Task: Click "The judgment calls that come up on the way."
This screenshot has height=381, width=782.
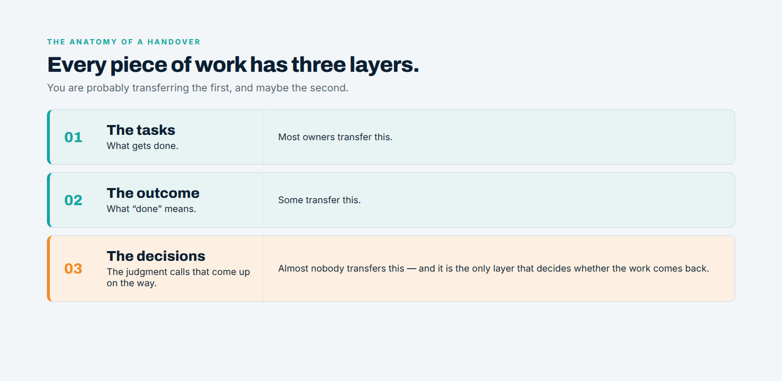Action: (178, 277)
